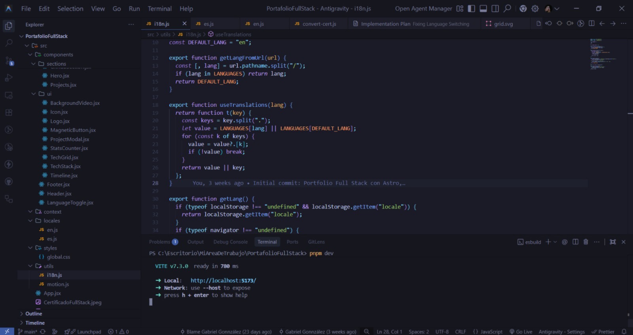Split the terminal panel
This screenshot has width=633, height=335.
tap(575, 242)
